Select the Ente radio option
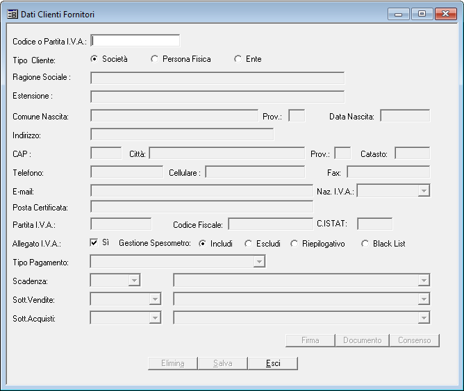The width and height of the screenshot is (464, 391). 238,59
